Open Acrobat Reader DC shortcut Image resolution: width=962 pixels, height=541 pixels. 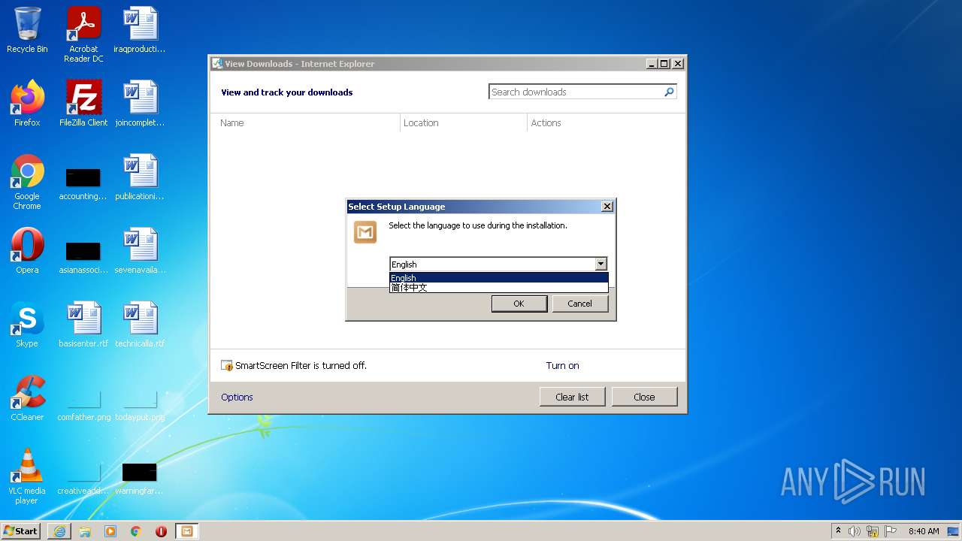83,35
